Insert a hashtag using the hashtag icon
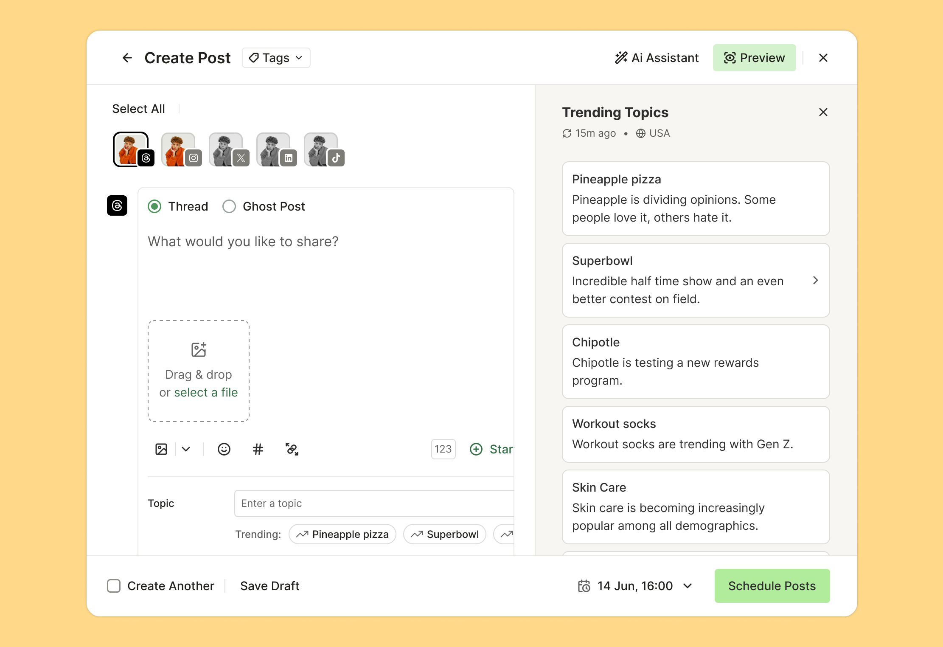 coord(258,449)
